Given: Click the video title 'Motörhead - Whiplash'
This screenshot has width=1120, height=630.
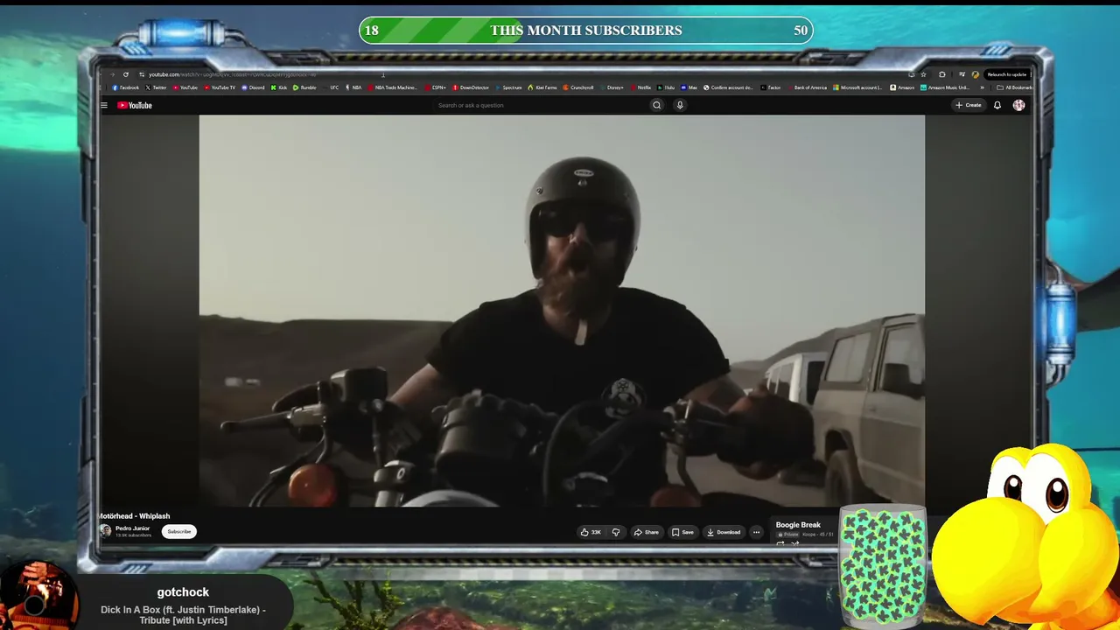Looking at the screenshot, I should pyautogui.click(x=136, y=516).
